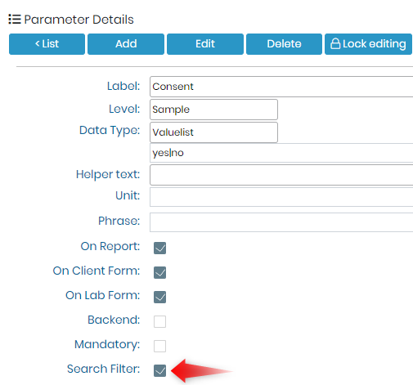Toggle the On Lab Form checkbox
This screenshot has width=413, height=385.
(159, 297)
